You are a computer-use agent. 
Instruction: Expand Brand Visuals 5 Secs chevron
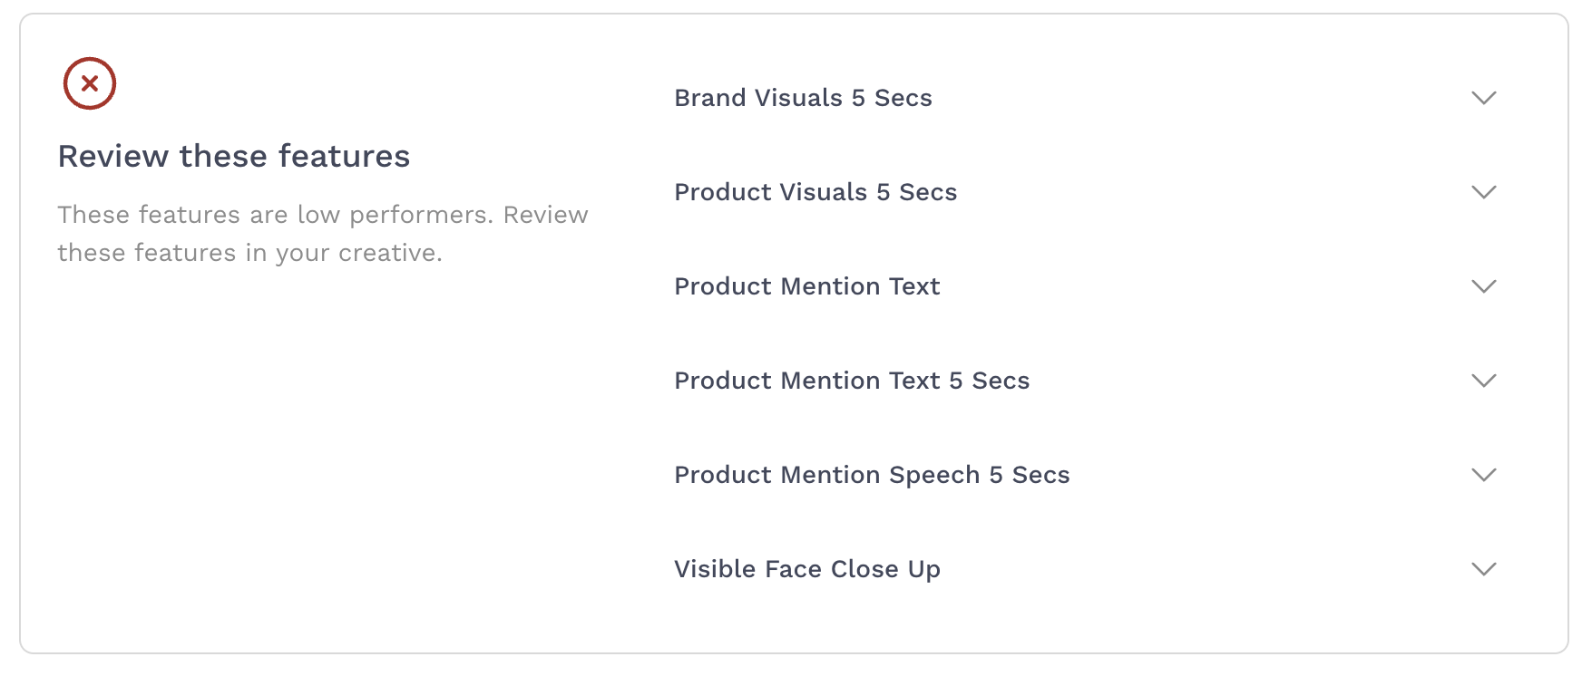pos(1483,98)
